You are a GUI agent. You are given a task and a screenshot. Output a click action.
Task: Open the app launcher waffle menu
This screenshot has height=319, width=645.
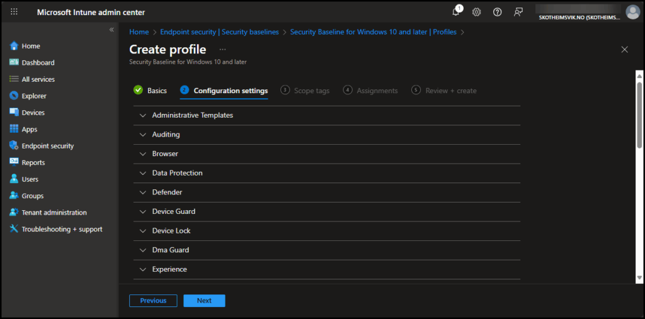point(14,12)
